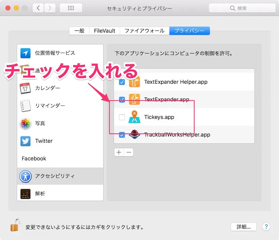Click the 検索 search field

click(242, 8)
